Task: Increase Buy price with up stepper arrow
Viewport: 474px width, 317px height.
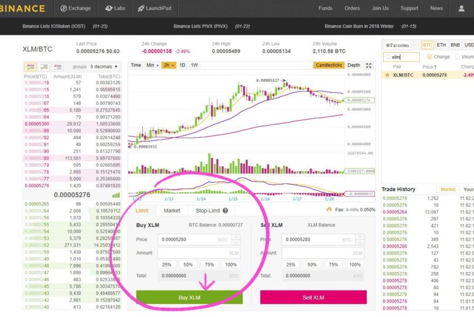Action: (x=236, y=236)
